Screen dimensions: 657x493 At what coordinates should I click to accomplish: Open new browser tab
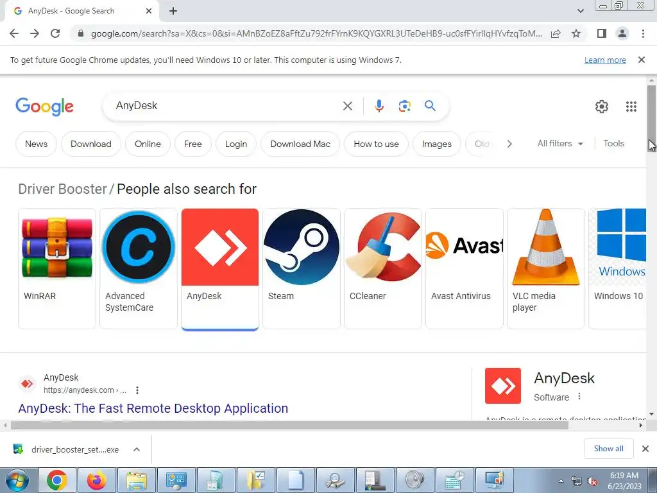173,11
